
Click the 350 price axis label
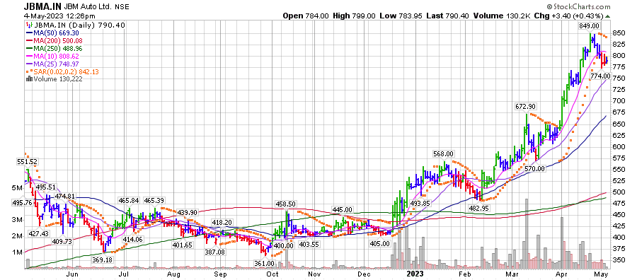619,259
